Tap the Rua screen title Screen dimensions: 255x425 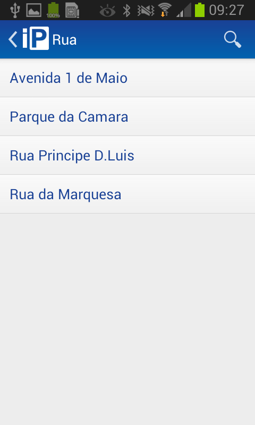click(64, 40)
